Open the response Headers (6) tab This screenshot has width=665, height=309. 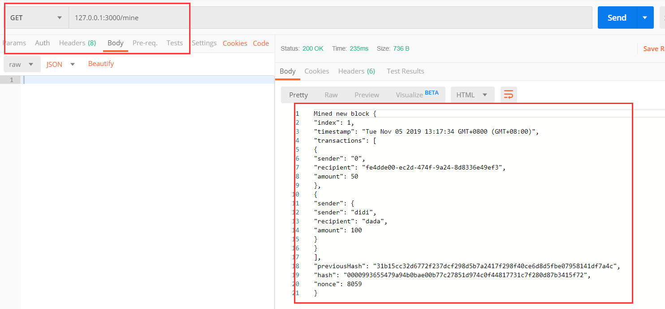(x=357, y=71)
